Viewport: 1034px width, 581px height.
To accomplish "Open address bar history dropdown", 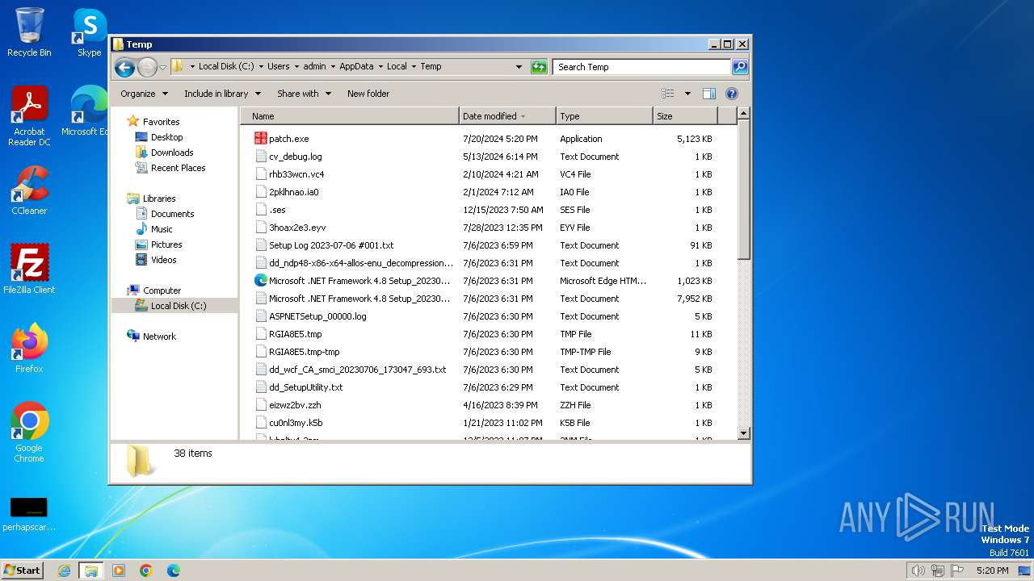I will tap(519, 67).
